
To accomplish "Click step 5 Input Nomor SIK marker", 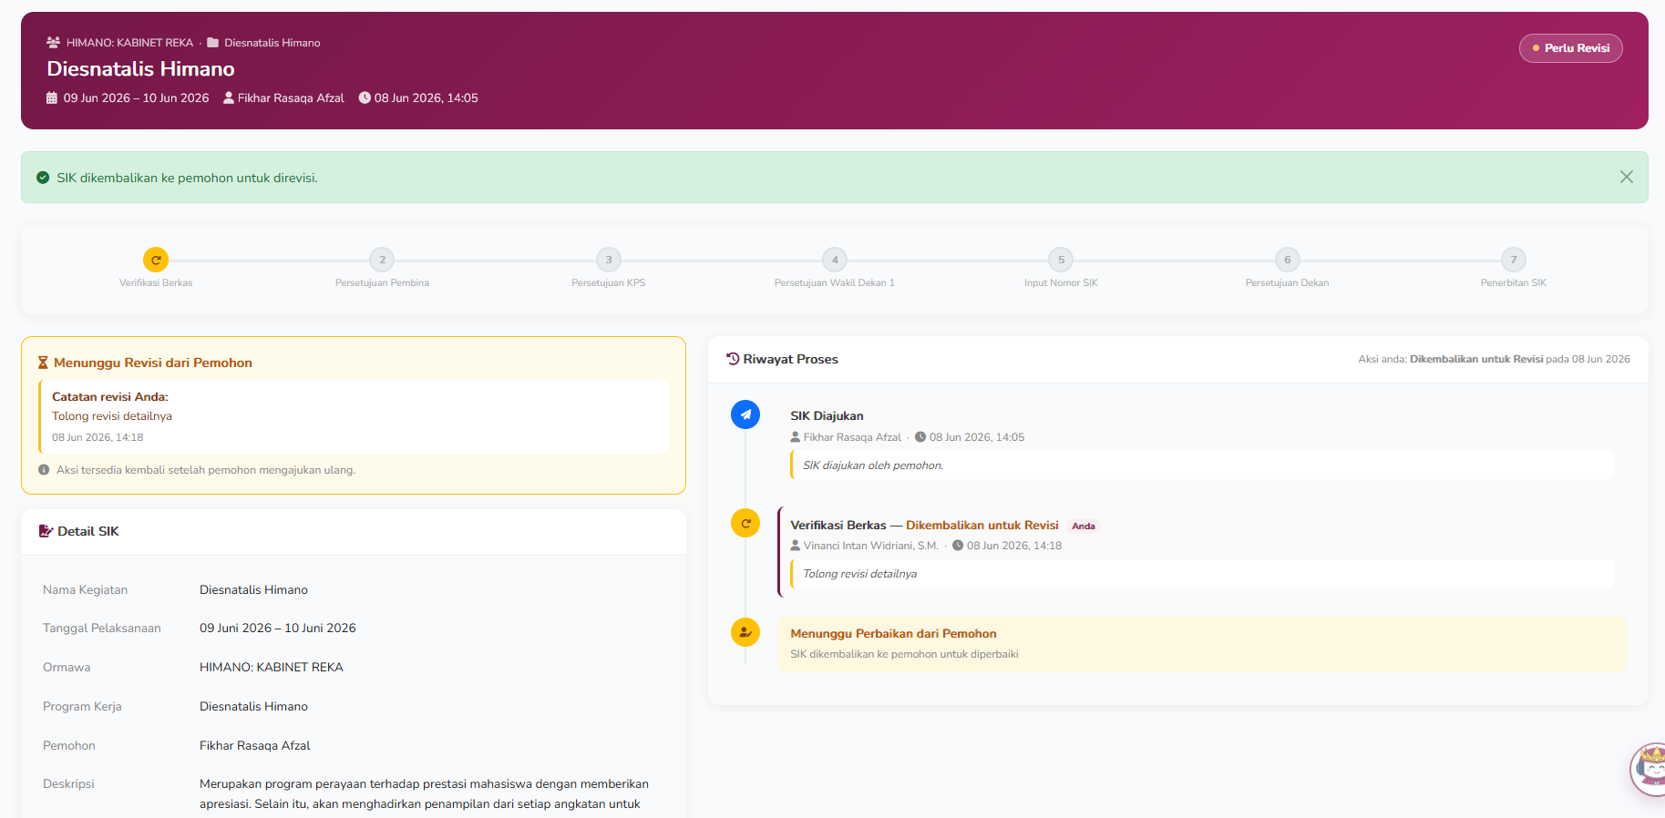I will [x=1061, y=260].
